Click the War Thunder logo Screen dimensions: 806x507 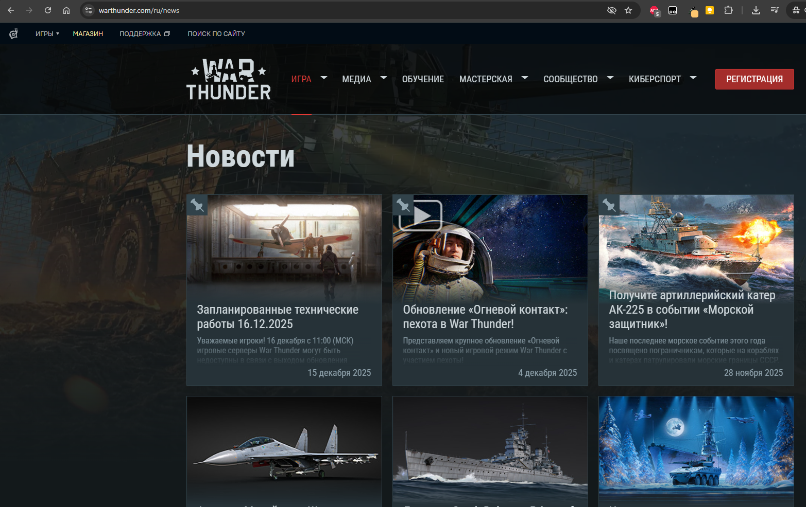click(229, 79)
